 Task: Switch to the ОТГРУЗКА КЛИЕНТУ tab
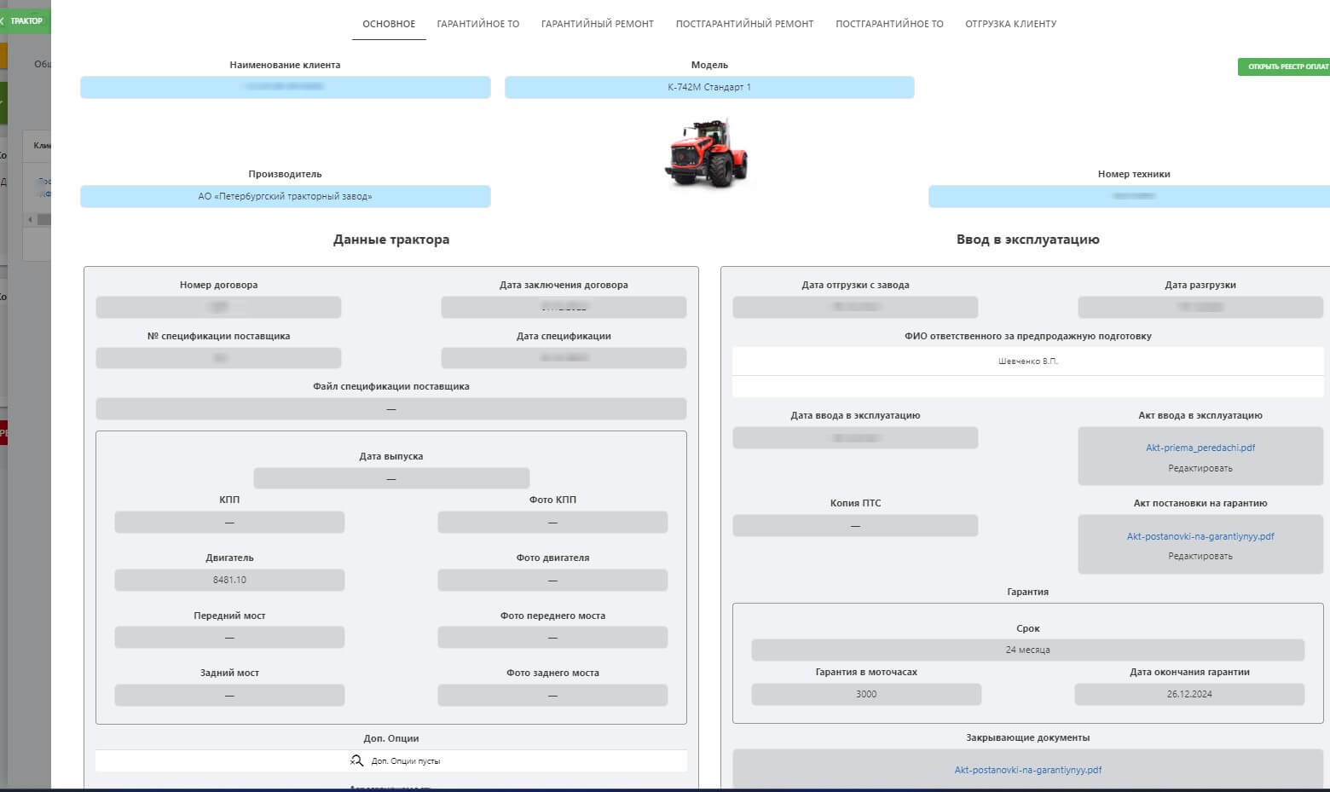coord(1010,24)
